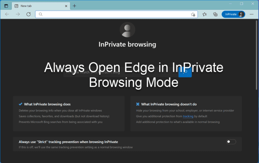
Task: Maximize the Edge window
Action: (241, 4)
